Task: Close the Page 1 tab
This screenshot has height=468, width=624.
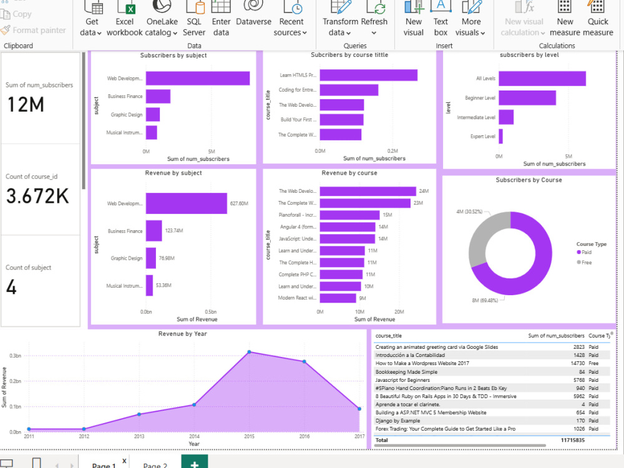Action: coord(124,461)
